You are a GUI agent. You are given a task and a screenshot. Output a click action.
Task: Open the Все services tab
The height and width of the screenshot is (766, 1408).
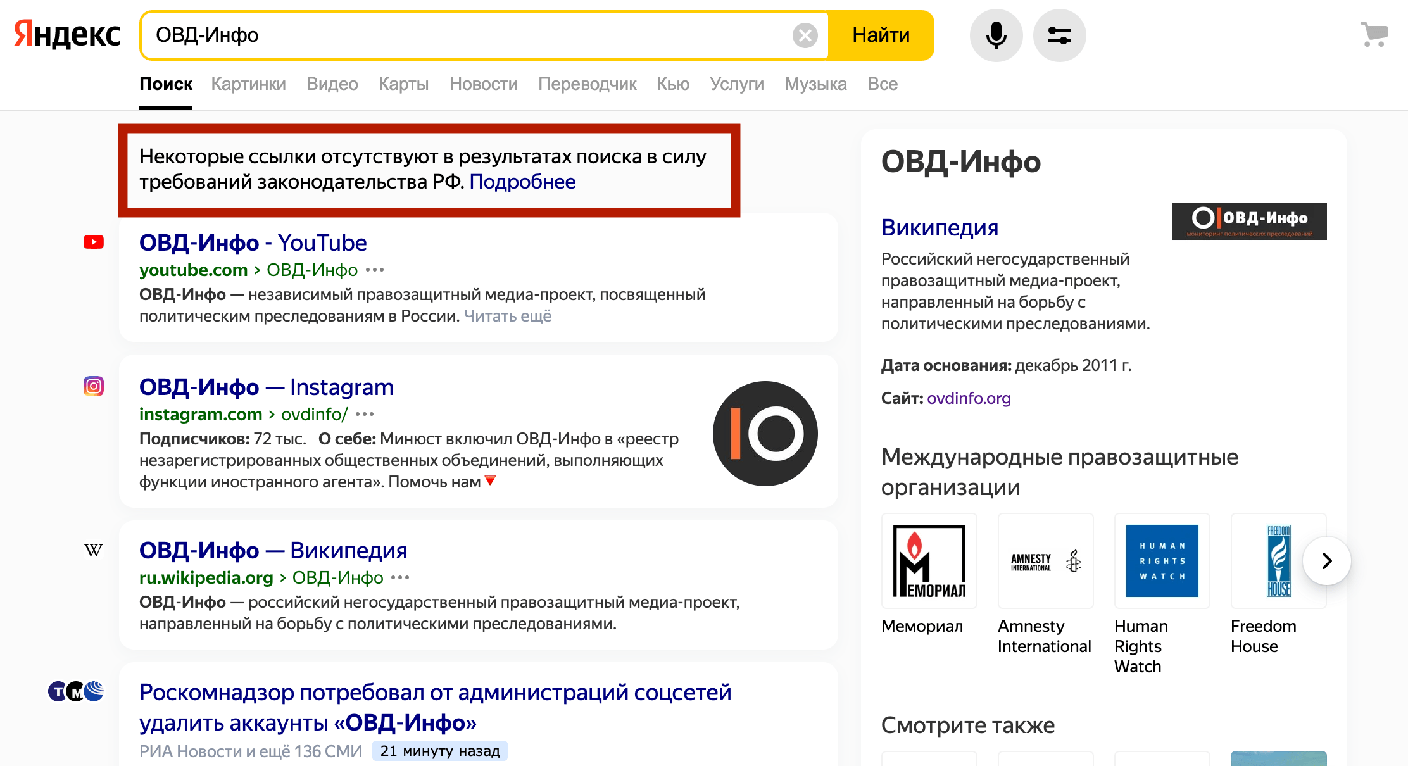coord(883,84)
